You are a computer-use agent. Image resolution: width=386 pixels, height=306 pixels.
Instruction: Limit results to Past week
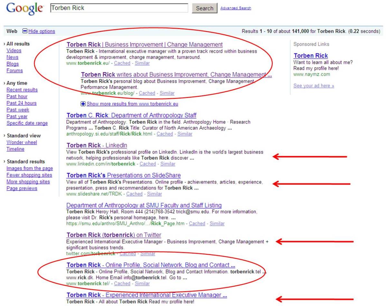coord(18,110)
